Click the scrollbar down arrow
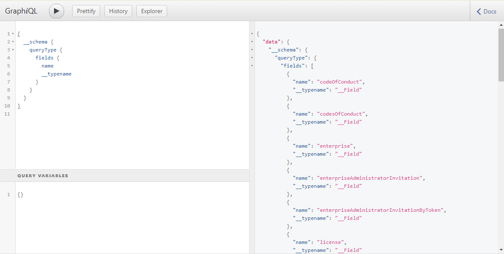Viewport: 504px width, 254px height. coord(501,249)
